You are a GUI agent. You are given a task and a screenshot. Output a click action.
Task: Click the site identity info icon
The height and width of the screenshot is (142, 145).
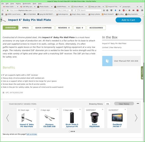coord(6,10)
